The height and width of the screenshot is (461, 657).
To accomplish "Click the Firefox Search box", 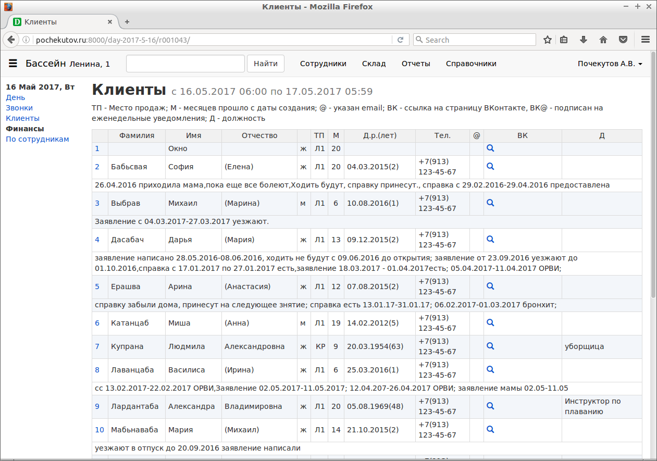I will pos(474,40).
